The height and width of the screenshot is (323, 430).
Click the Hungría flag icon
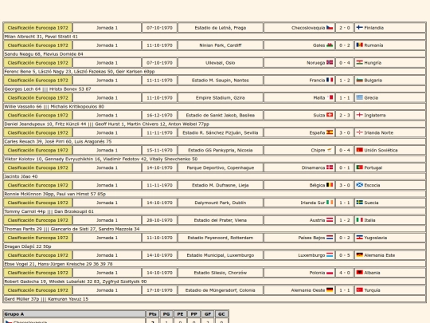pos(359,63)
